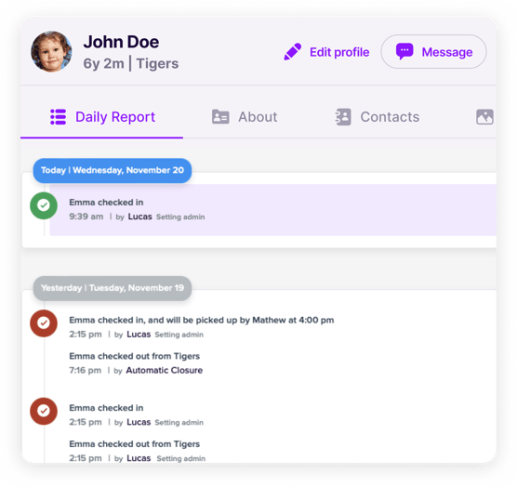Viewport: 517px width, 487px height.
Task: Click the Today Wednesday, November 20 badge
Action: tap(113, 170)
